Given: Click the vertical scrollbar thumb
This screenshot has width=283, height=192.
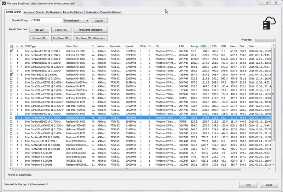Looking at the screenshot, I should [273, 94].
